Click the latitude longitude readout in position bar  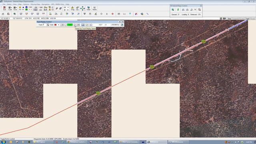[x=12, y=18]
